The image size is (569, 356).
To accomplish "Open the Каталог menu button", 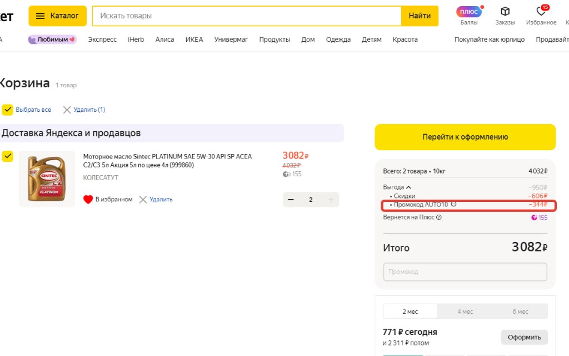I will pos(58,16).
